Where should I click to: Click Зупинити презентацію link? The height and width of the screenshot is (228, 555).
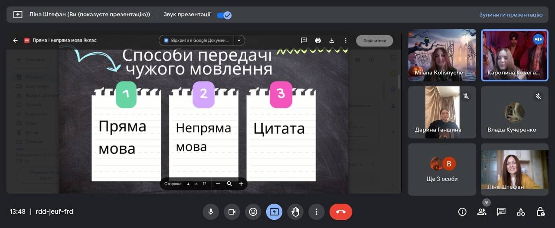[511, 15]
